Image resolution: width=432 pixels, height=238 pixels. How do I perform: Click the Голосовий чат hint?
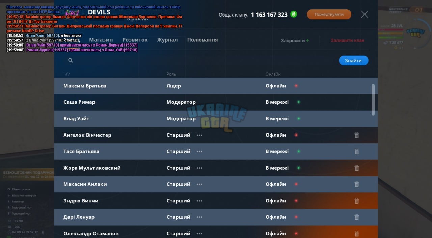22,208
